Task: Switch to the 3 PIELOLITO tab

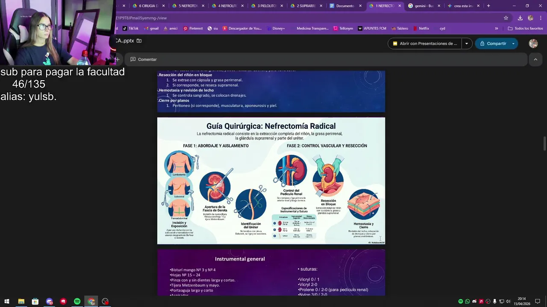Action: point(264,6)
